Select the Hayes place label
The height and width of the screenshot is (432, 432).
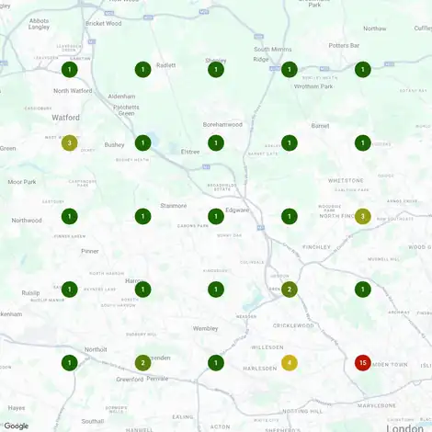tap(17, 408)
